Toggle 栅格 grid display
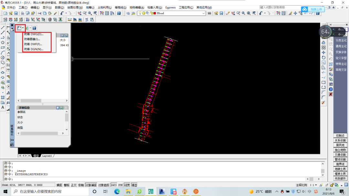 click(67, 185)
